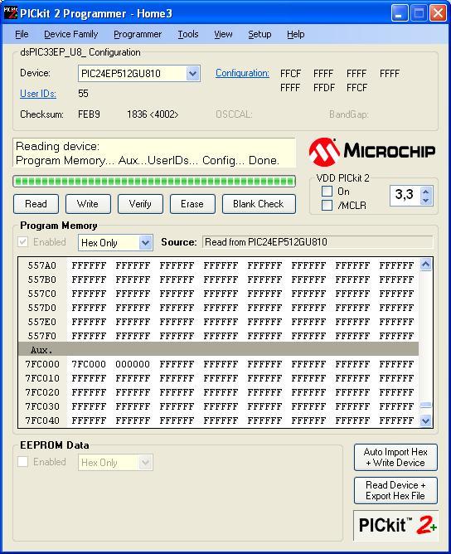
Task: Click address label 7FC040
Action: pyautogui.click(x=42, y=420)
